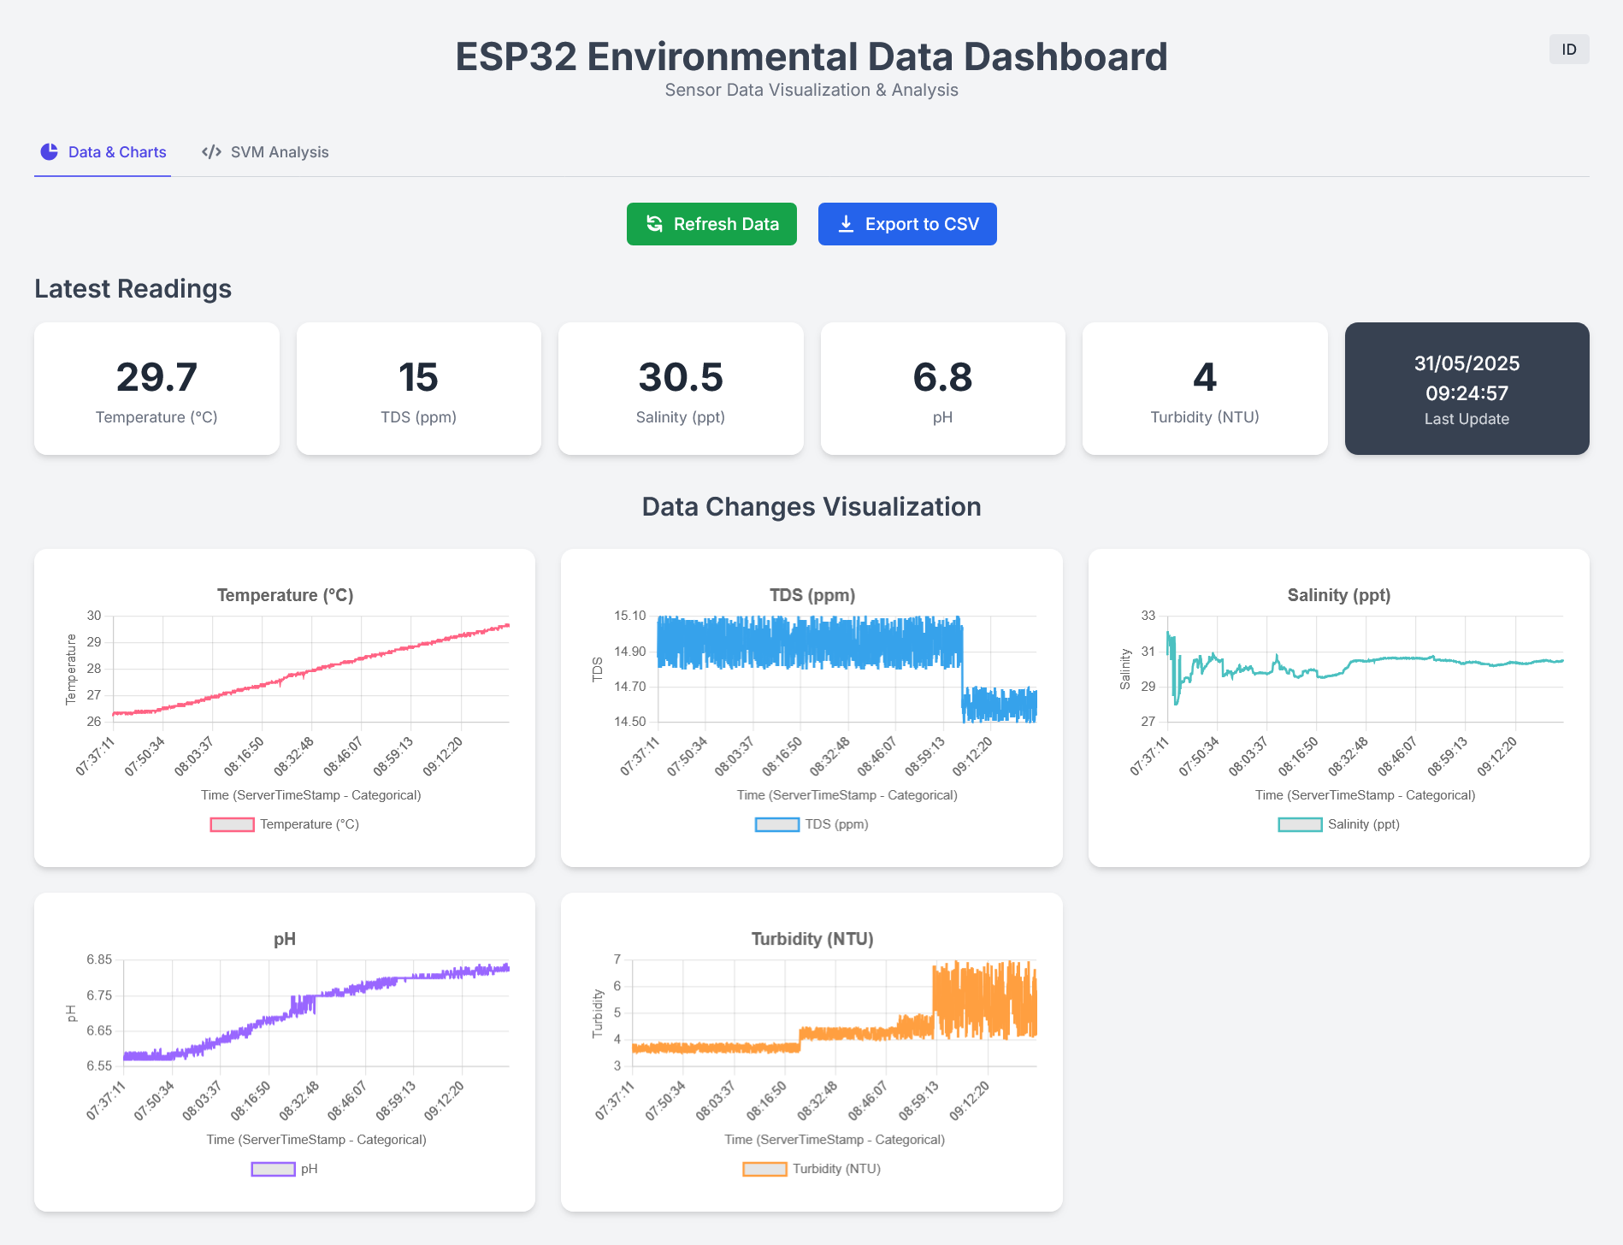Click the download icon on the Export button
This screenshot has height=1245, width=1623.
(845, 223)
